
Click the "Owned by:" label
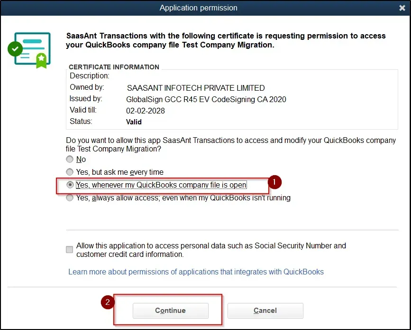[x=87, y=87]
